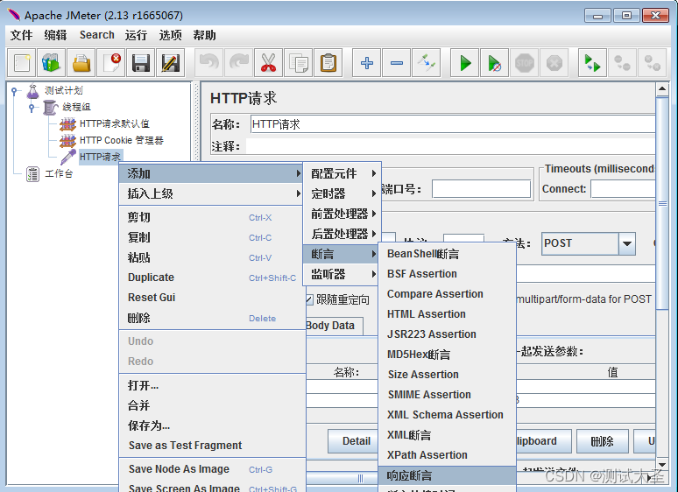Open the Search menu
678x492 pixels.
97,35
